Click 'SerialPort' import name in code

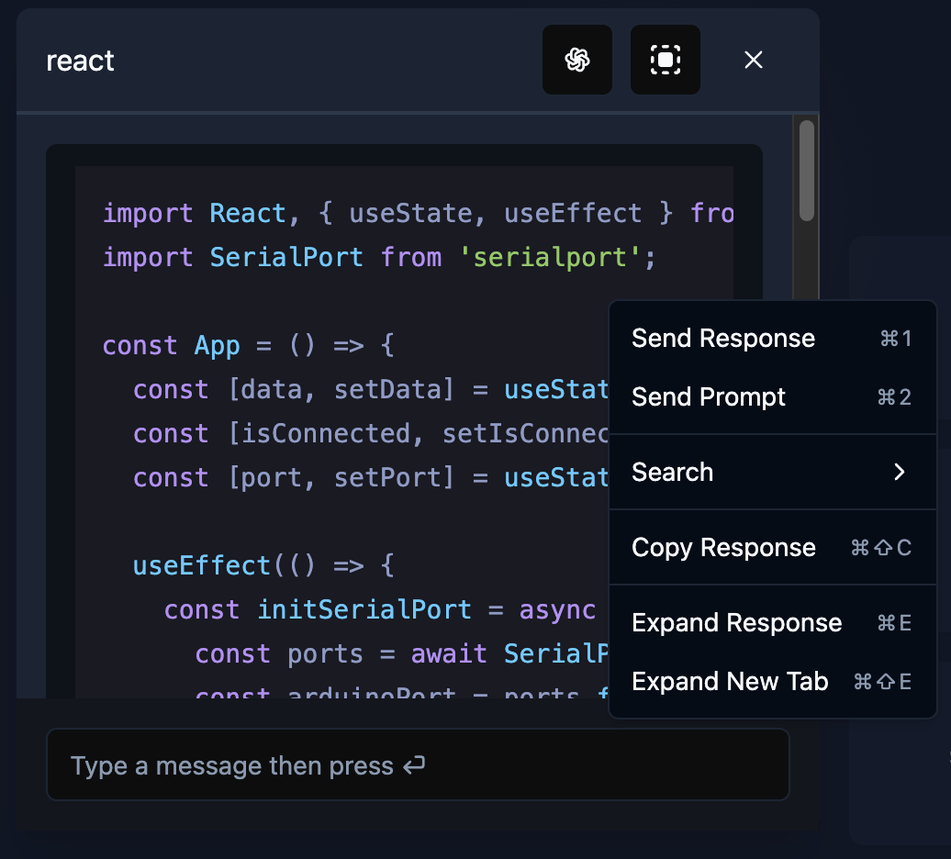[286, 258]
